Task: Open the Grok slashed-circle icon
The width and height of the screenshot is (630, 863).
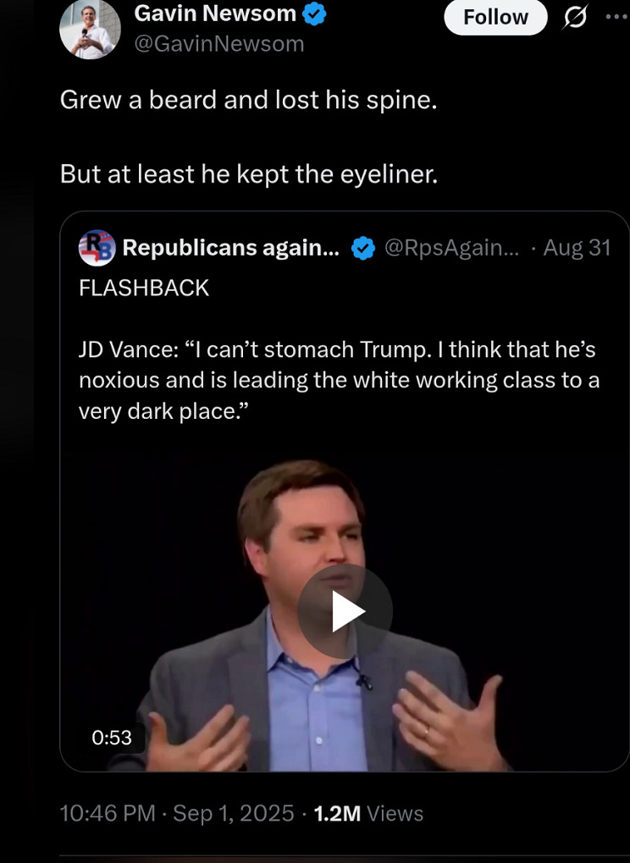Action: 576,18
